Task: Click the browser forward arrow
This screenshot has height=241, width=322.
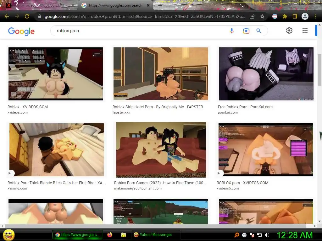Action: click(x=17, y=16)
